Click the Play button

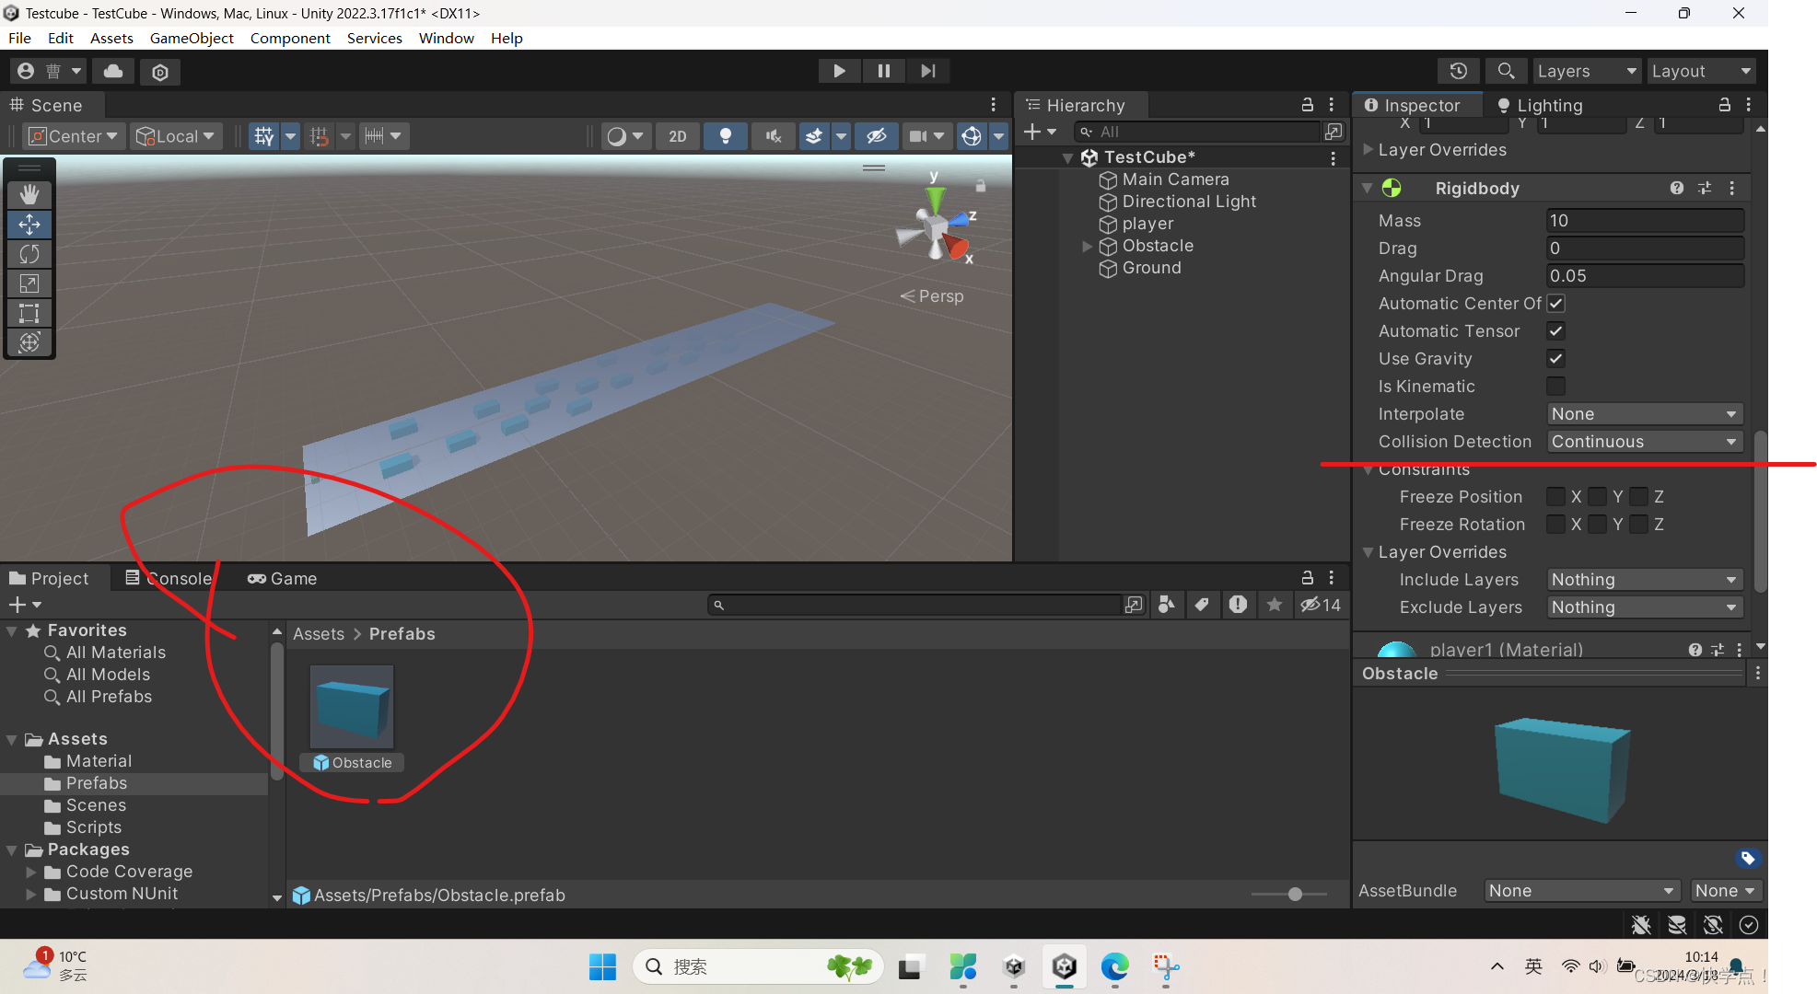click(838, 71)
